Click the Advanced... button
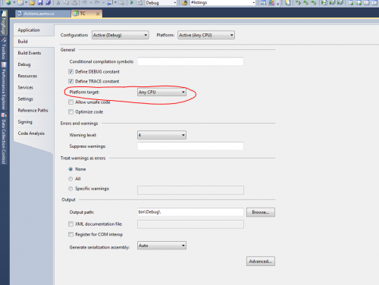This screenshot has width=379, height=285. (261, 262)
